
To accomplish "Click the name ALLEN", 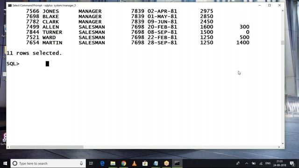I will 51,27.
